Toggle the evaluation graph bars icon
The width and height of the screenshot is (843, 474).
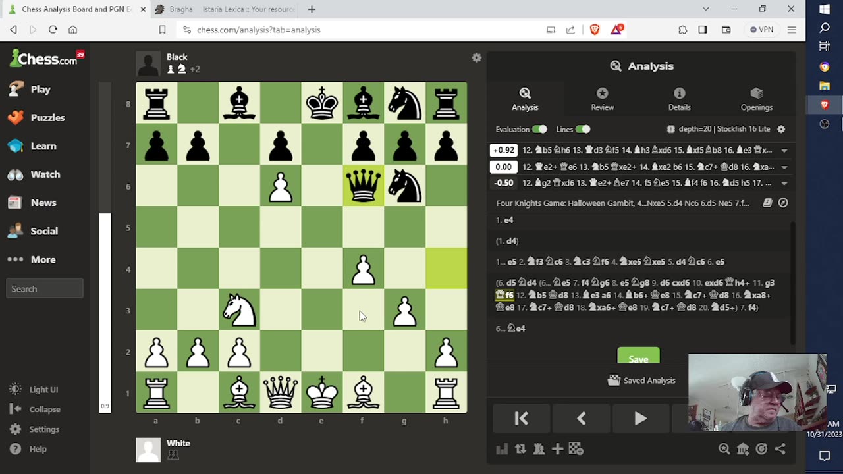point(502,449)
